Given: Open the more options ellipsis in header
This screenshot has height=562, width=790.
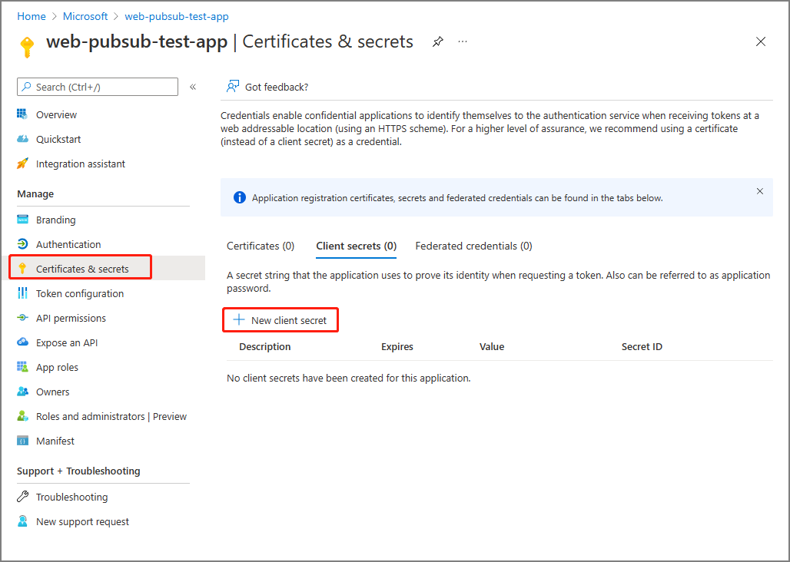Looking at the screenshot, I should (x=463, y=41).
